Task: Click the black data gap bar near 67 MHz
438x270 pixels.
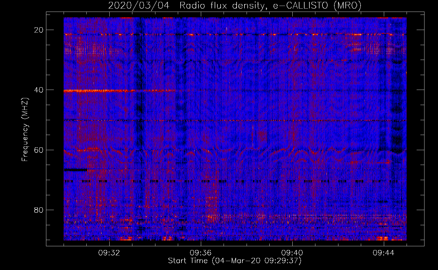Action: [x=76, y=170]
